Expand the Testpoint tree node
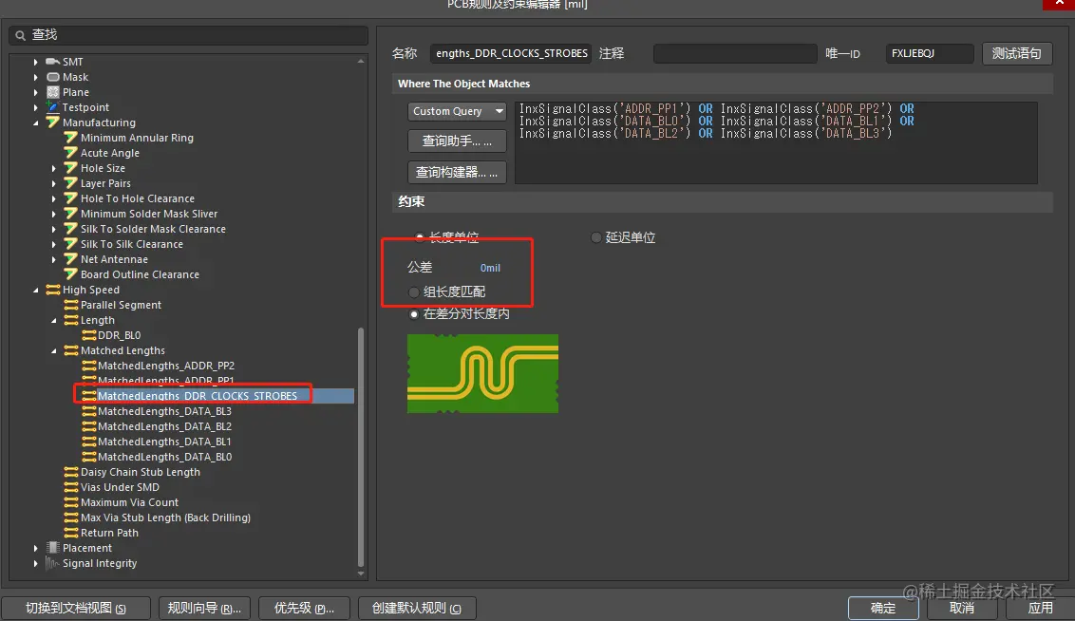Image resolution: width=1075 pixels, height=621 pixels. click(x=36, y=107)
